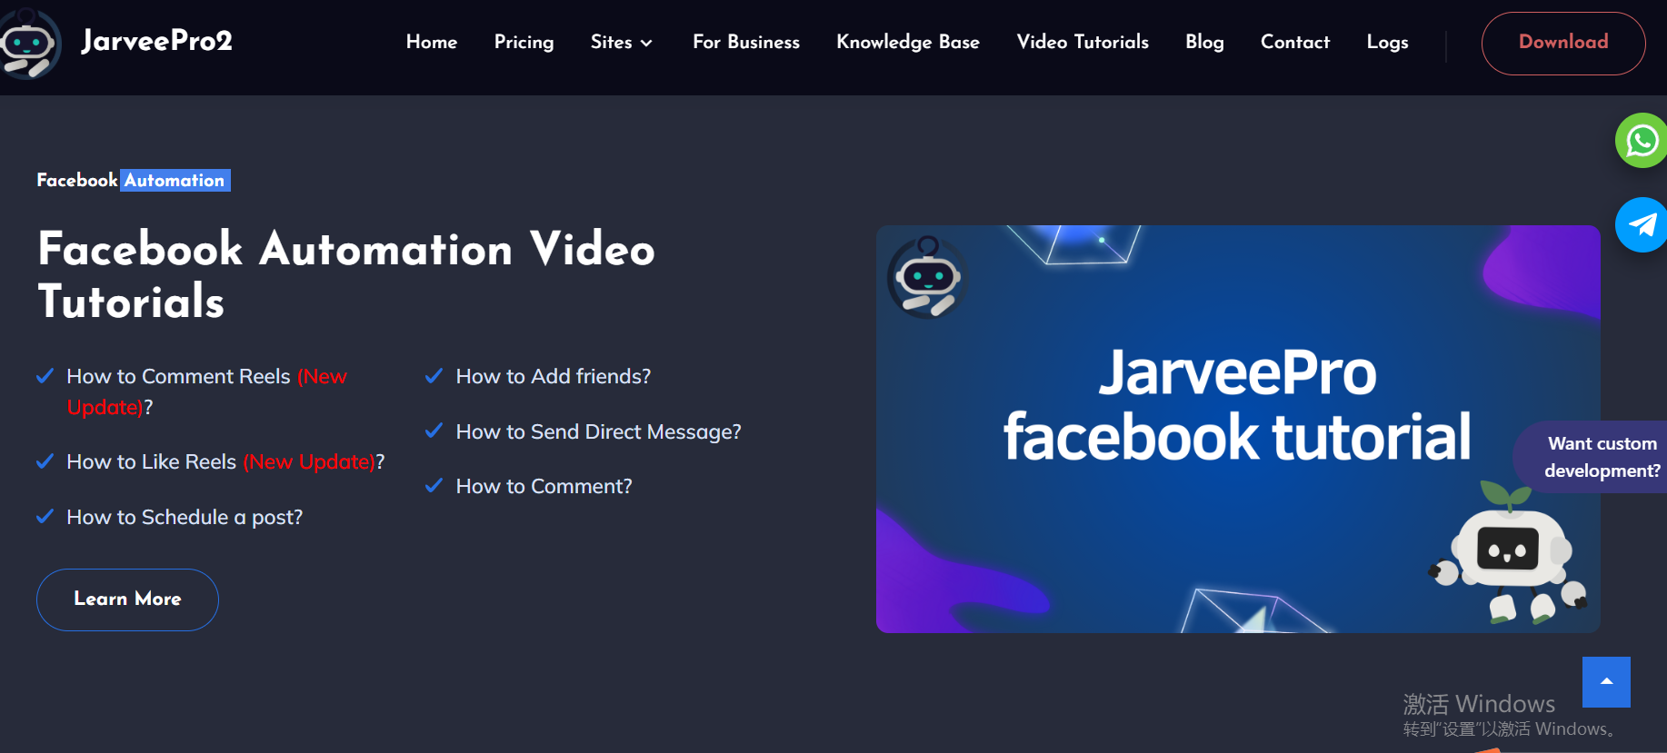Image resolution: width=1667 pixels, height=753 pixels.
Task: Open WhatsApp chat floating icon
Action: click(1642, 141)
